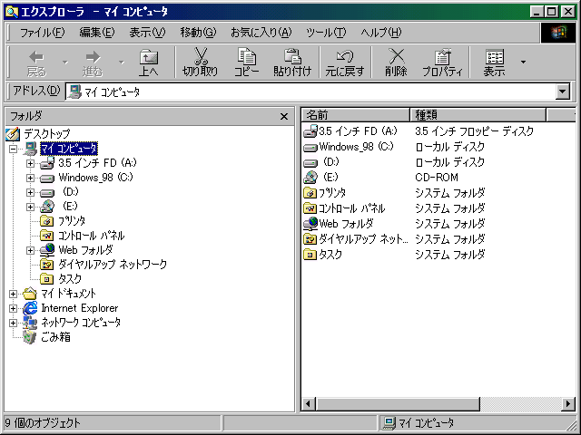Select ごみ箱 recycle bin in tree
This screenshot has width=581, height=435.
[x=55, y=337]
